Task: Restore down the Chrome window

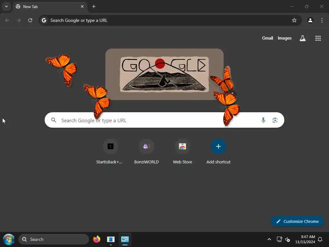Action: tap(307, 6)
